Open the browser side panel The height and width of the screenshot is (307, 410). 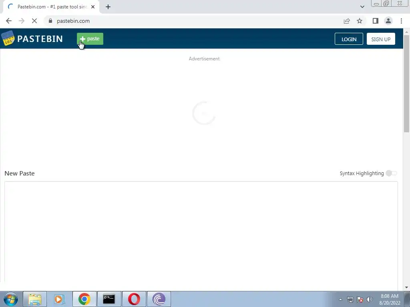pyautogui.click(x=376, y=21)
